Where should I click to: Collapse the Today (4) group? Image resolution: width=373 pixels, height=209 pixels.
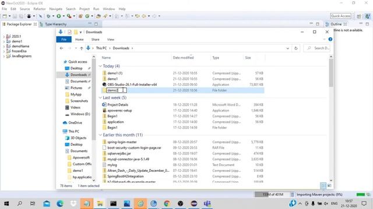click(x=100, y=66)
